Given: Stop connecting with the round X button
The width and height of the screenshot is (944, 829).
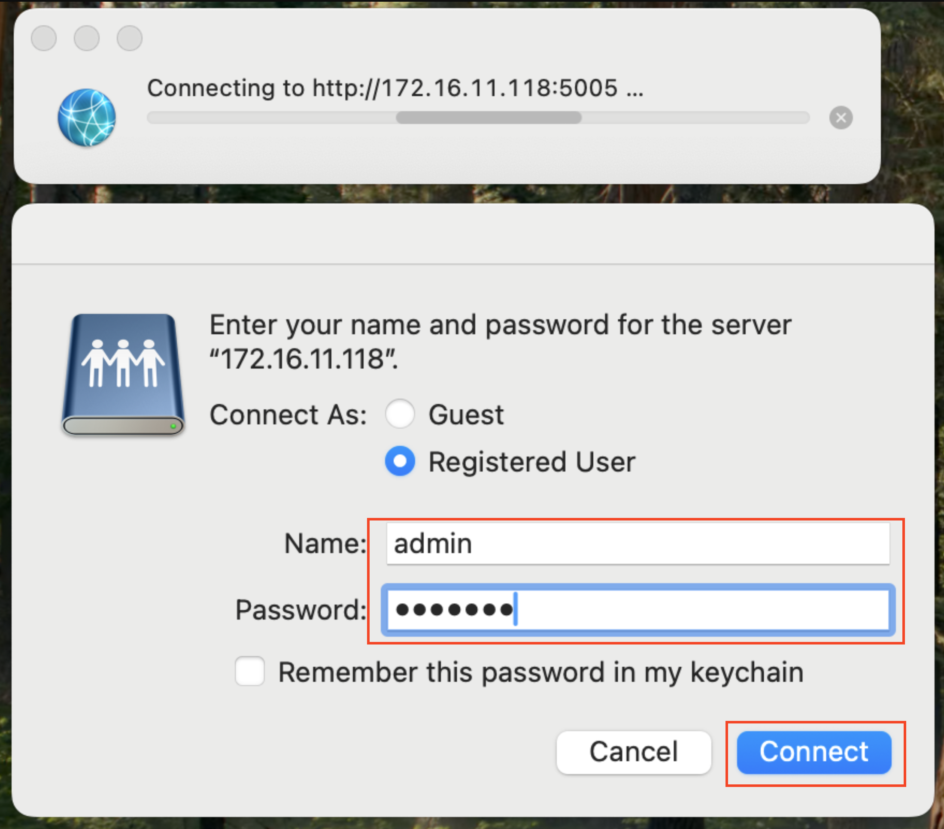Looking at the screenshot, I should 841,118.
